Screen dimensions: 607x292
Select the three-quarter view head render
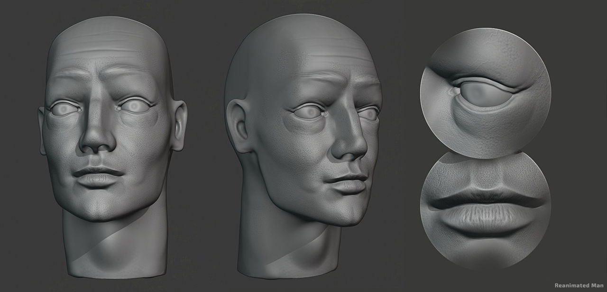click(303, 146)
